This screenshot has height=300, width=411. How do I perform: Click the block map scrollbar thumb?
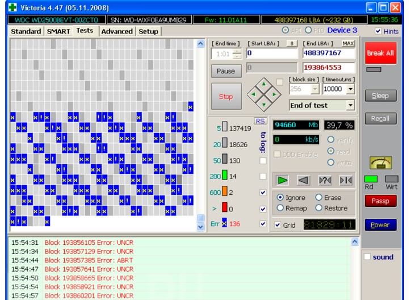click(x=200, y=218)
